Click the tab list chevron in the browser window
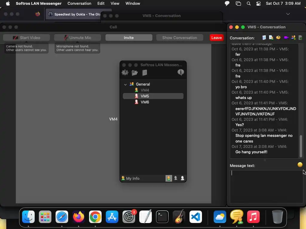The height and width of the screenshot is (229, 306). pos(288,14)
